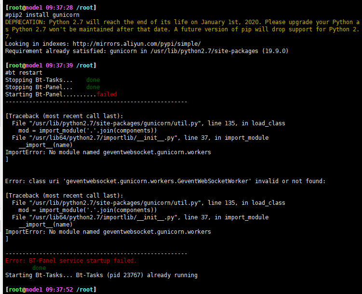Click the '#bt restart' command line
Viewport: 362px width, 294px height.
click(24, 73)
